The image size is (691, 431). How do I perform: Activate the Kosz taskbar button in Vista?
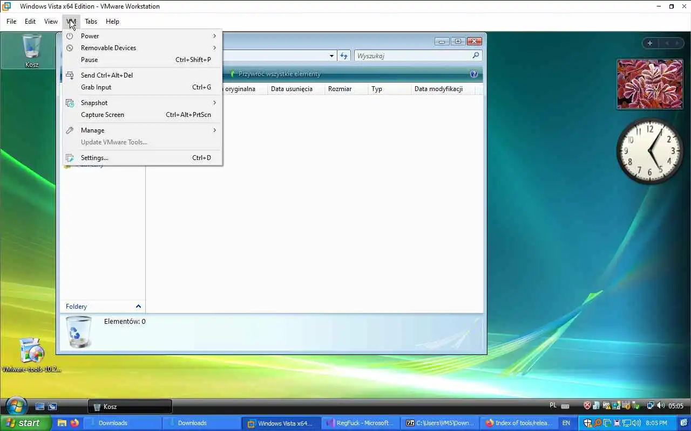130,407
